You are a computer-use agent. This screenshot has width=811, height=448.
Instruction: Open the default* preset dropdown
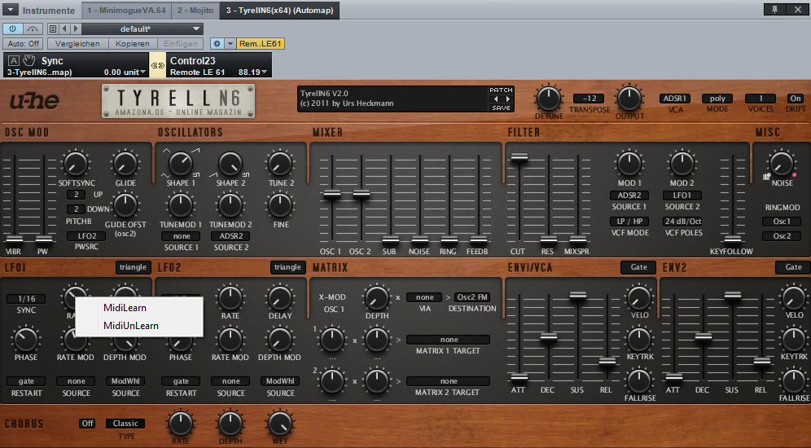pos(142,29)
